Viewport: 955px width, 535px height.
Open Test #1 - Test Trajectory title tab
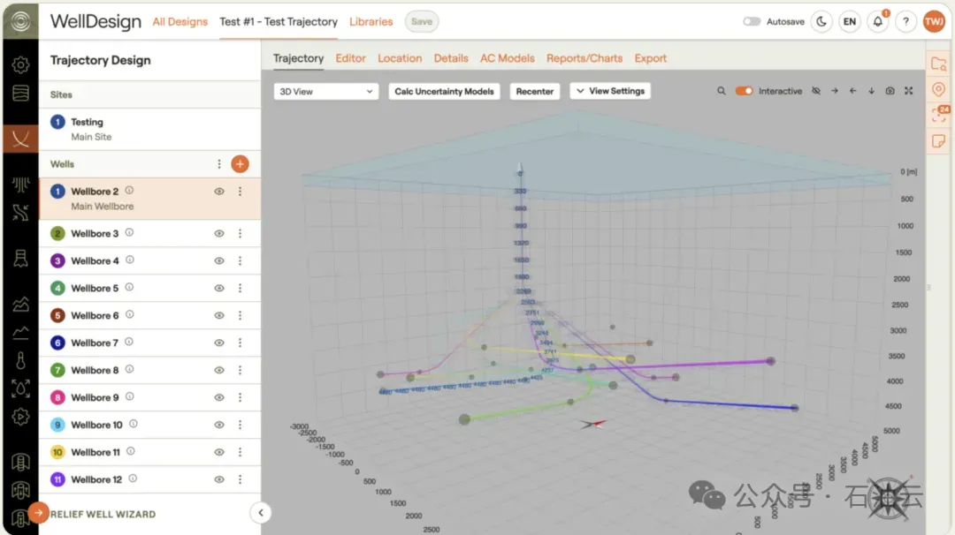[x=279, y=21]
